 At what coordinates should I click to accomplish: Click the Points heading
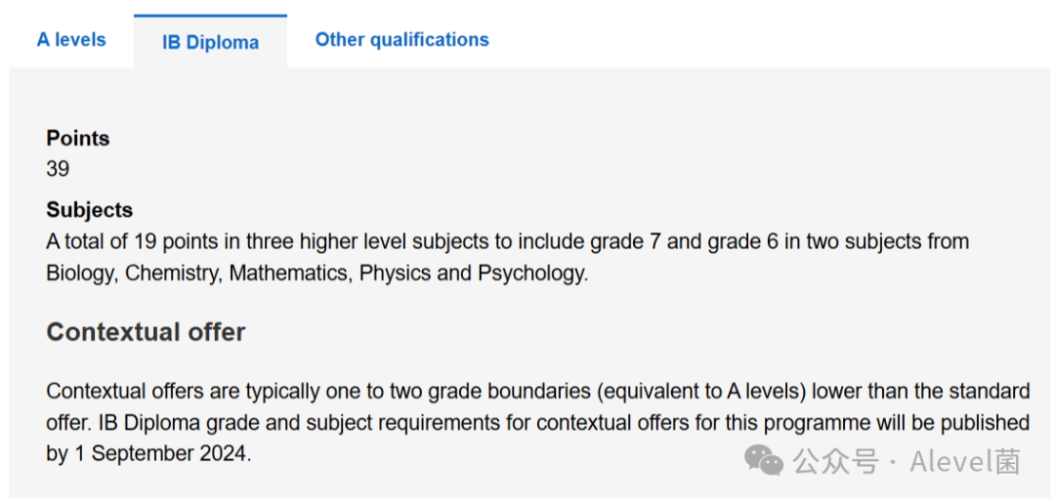point(78,139)
